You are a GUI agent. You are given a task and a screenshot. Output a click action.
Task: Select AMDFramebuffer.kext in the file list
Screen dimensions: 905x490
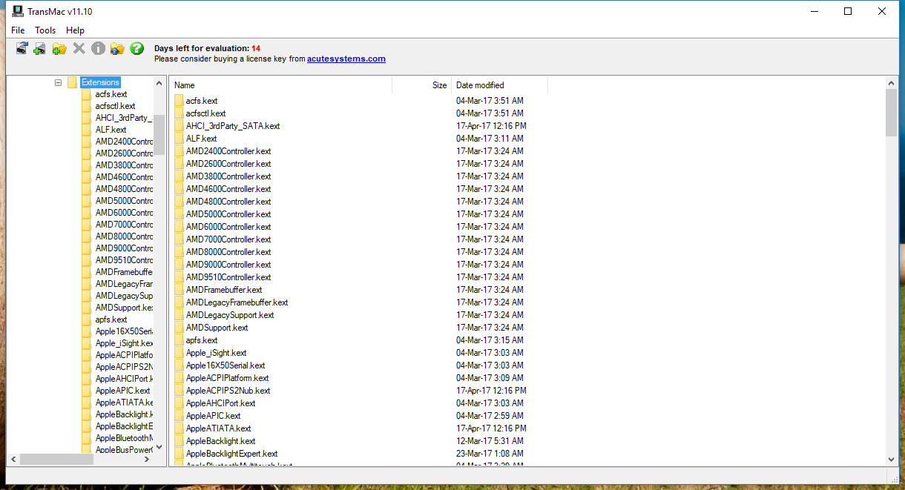[224, 290]
